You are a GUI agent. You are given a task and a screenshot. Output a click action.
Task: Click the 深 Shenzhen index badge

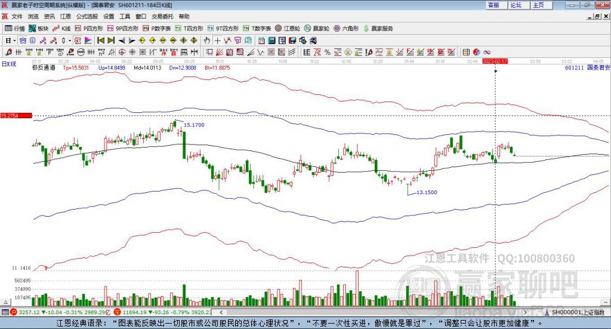click(118, 312)
